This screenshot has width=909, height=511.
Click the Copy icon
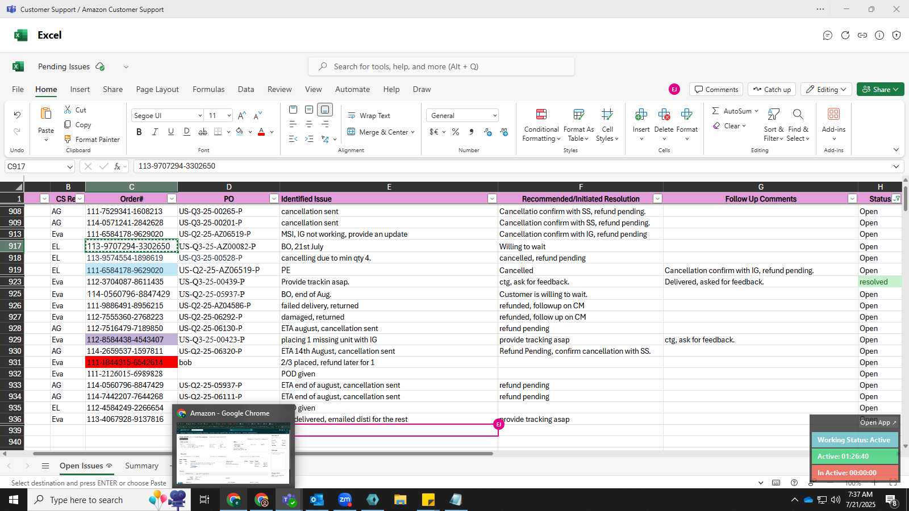tap(68, 124)
